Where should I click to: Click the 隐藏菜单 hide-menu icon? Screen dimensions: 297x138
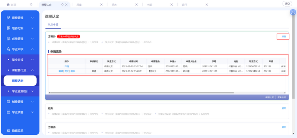tap(8, 131)
